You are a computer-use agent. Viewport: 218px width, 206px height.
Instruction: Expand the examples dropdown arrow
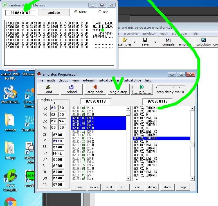[x=134, y=42]
